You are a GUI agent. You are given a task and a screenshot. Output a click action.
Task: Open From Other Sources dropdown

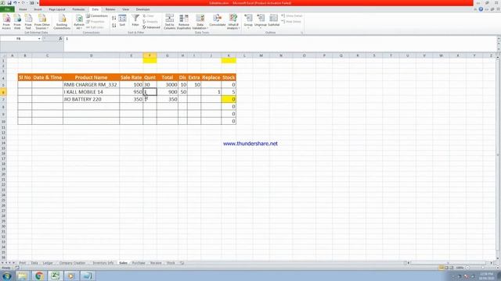(x=42, y=22)
